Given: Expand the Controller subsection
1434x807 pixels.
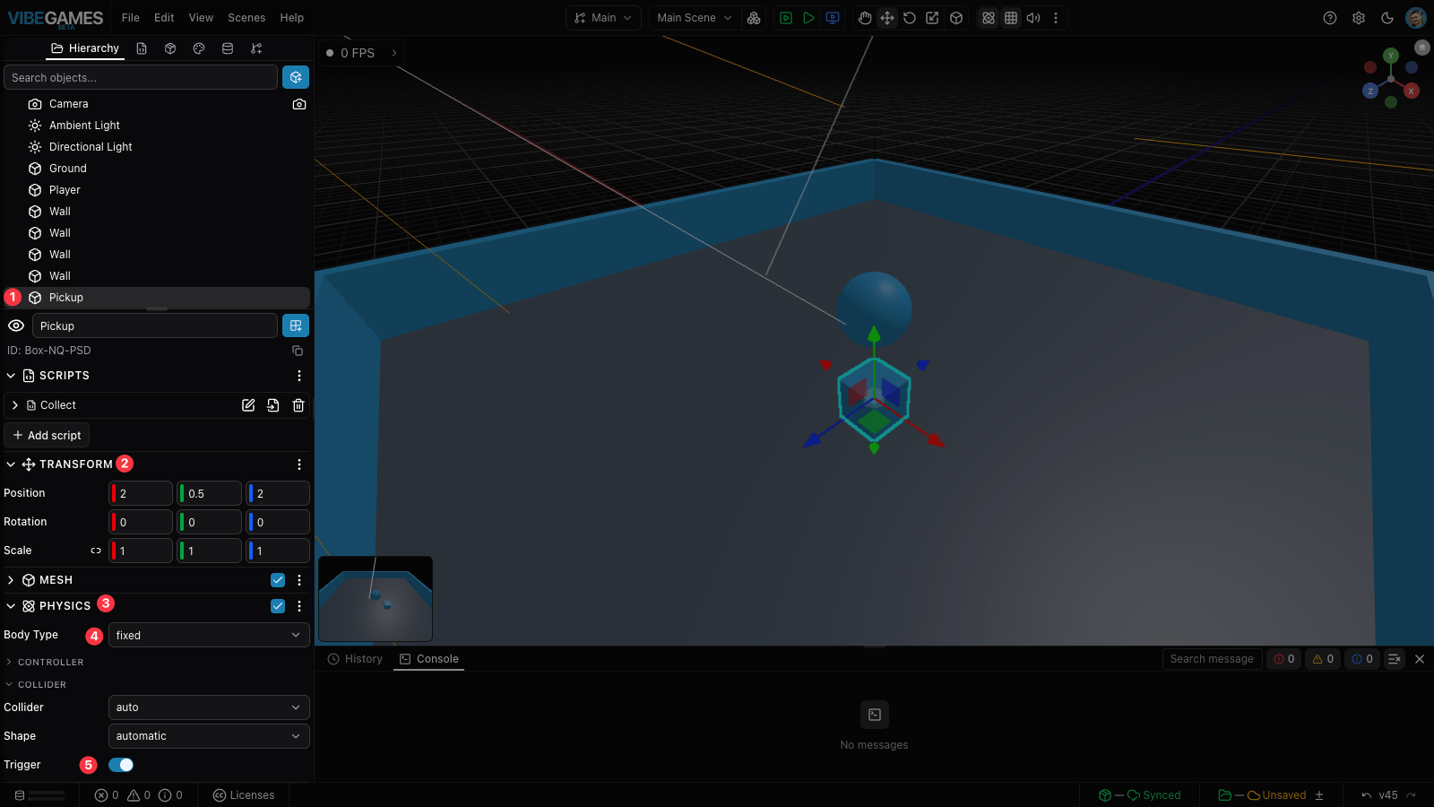Looking at the screenshot, I should pos(9,663).
